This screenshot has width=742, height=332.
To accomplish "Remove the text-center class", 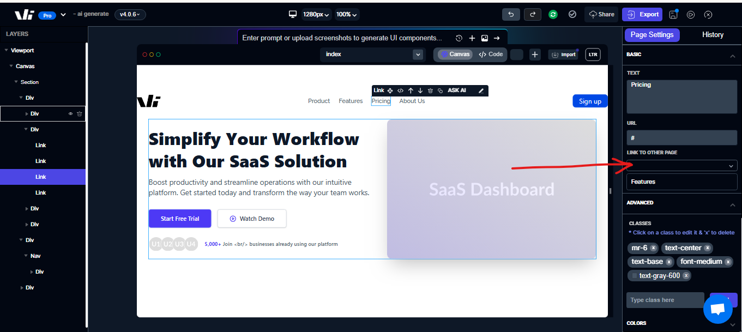I will coord(707,248).
